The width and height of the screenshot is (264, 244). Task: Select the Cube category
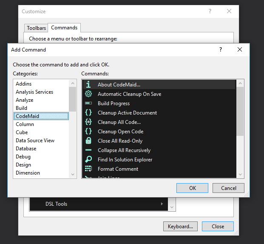point(41,132)
